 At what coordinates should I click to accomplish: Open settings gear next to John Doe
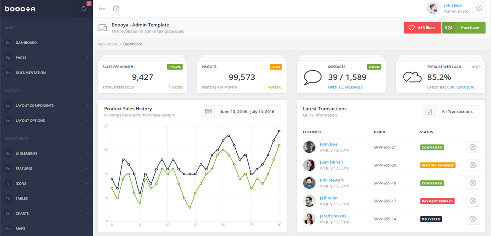pos(479,9)
